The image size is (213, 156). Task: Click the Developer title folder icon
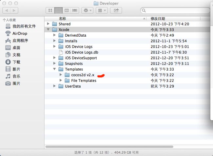click(96, 3)
